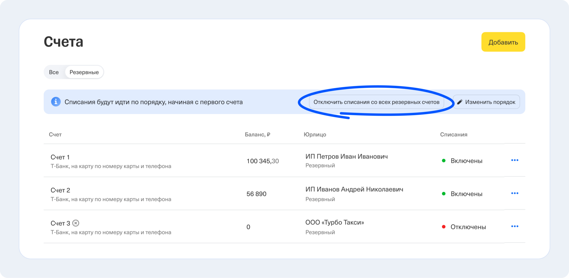Open three-dot menu for Счет 1

tap(514, 160)
